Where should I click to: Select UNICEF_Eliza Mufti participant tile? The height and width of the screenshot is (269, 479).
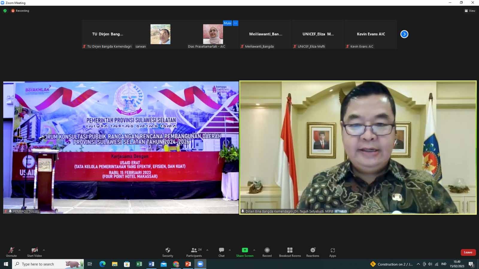(x=318, y=34)
